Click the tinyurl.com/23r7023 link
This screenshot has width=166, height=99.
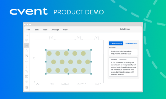121,54
